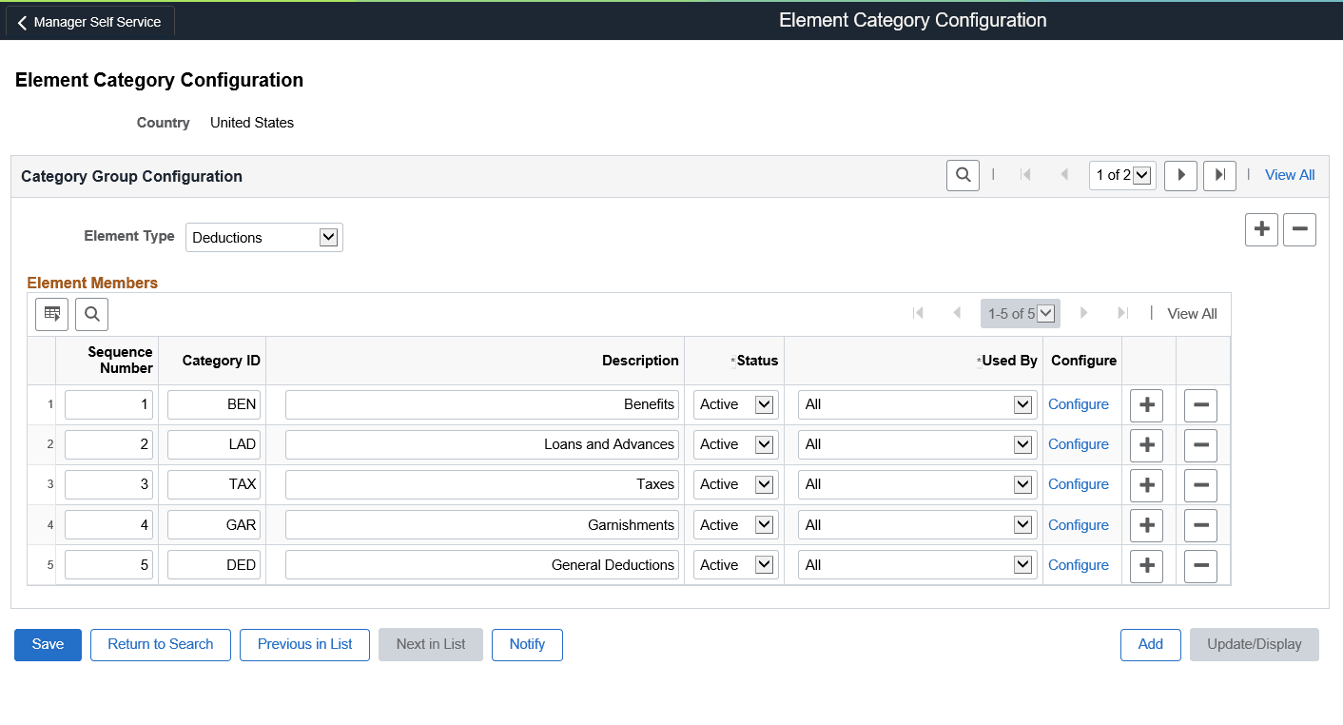Open the Used By dropdown for Loans and Advances
Image resolution: width=1343 pixels, height=725 pixels.
(x=1024, y=444)
